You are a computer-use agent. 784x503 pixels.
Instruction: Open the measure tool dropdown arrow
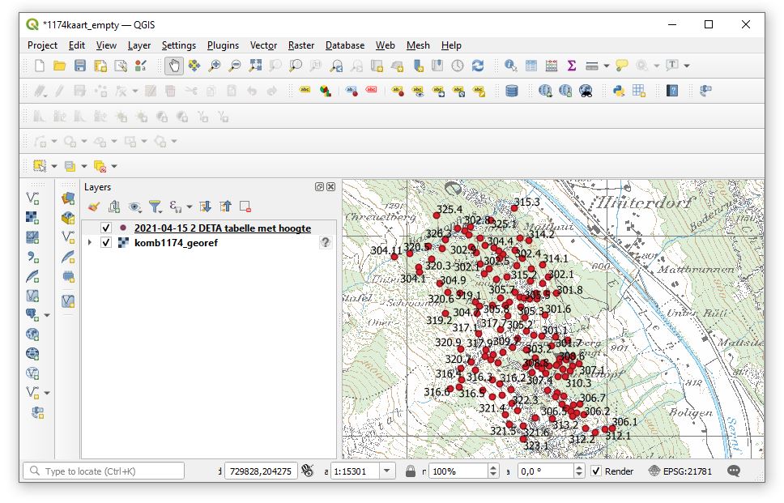606,66
